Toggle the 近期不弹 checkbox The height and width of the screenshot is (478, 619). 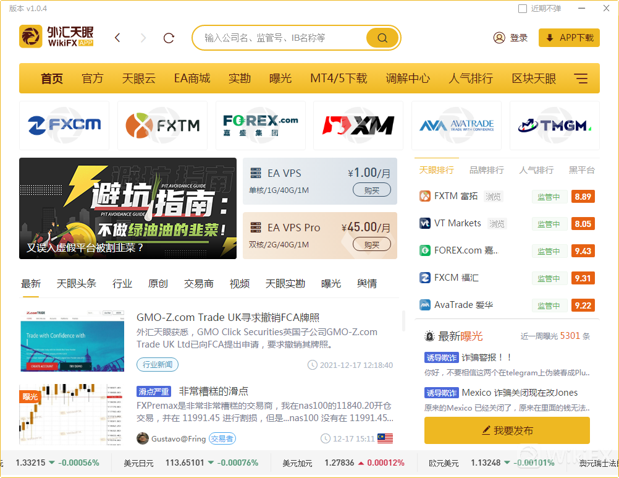pyautogui.click(x=523, y=9)
